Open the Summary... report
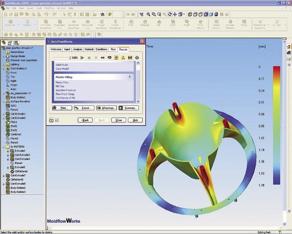Image resolution: width=292 pixels, height=234 pixels. pyautogui.click(x=129, y=108)
